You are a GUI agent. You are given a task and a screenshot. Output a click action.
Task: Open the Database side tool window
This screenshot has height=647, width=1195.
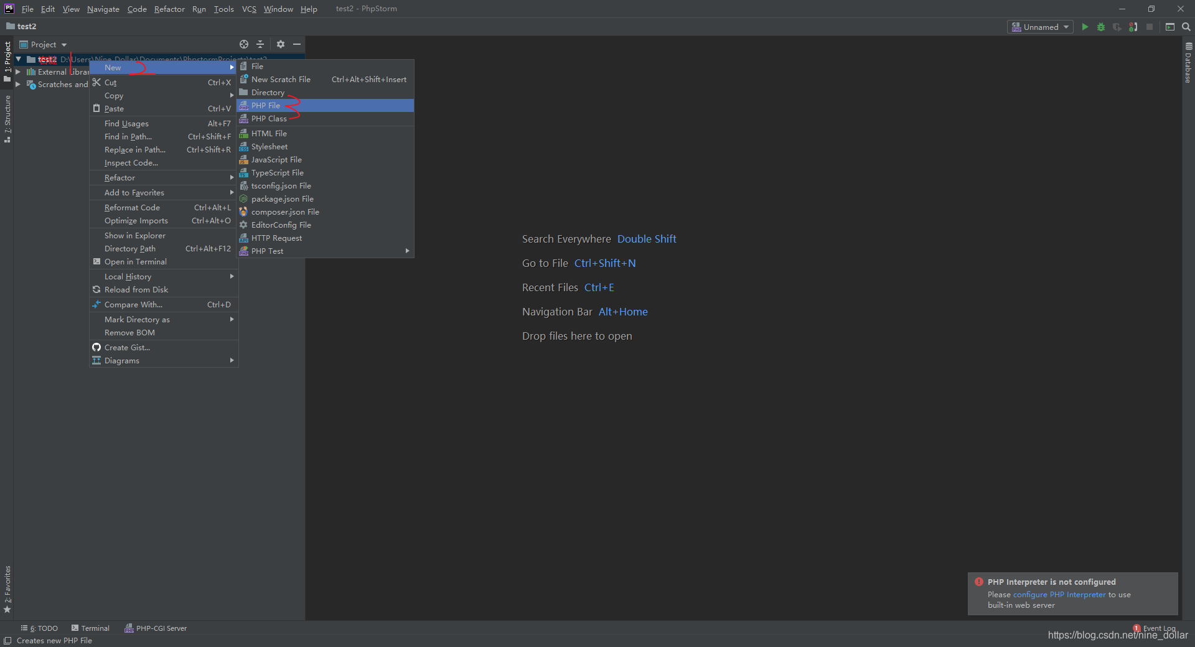(x=1188, y=63)
